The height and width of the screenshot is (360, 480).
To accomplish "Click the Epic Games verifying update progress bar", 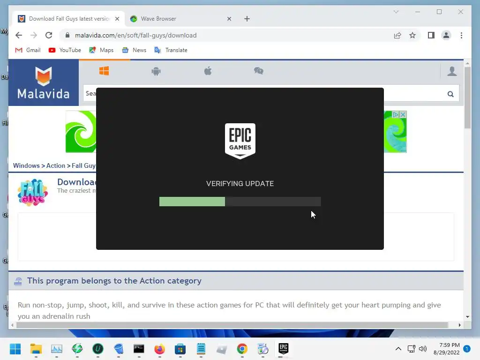I will (240, 202).
